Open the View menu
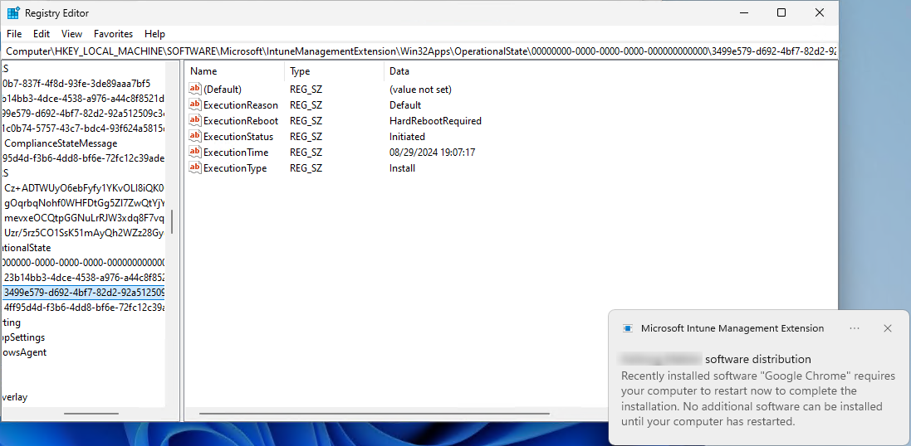This screenshot has height=446, width=911. pos(71,34)
